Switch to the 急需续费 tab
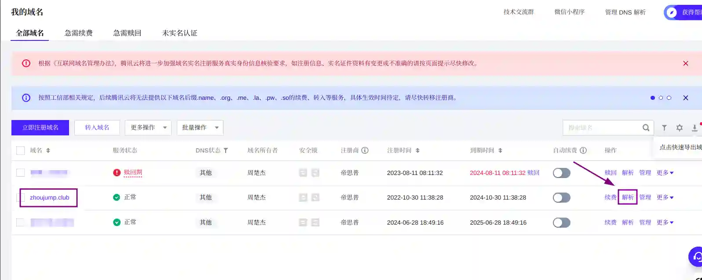The image size is (702, 280). click(79, 33)
